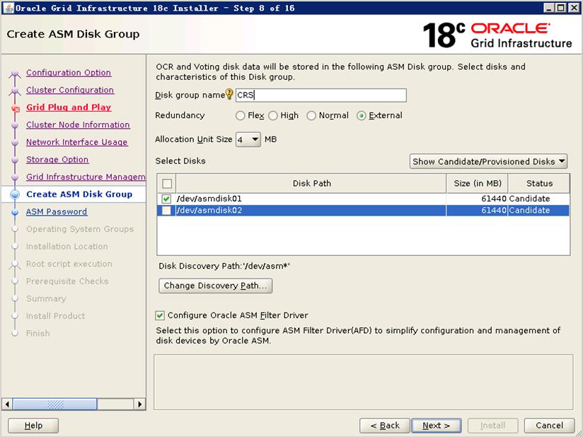Image resolution: width=583 pixels, height=437 pixels.
Task: Minimize the installer window
Action: pyautogui.click(x=549, y=8)
